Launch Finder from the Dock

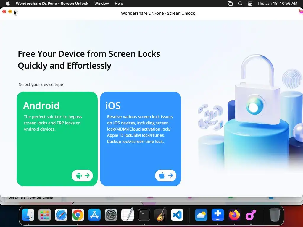click(28, 215)
